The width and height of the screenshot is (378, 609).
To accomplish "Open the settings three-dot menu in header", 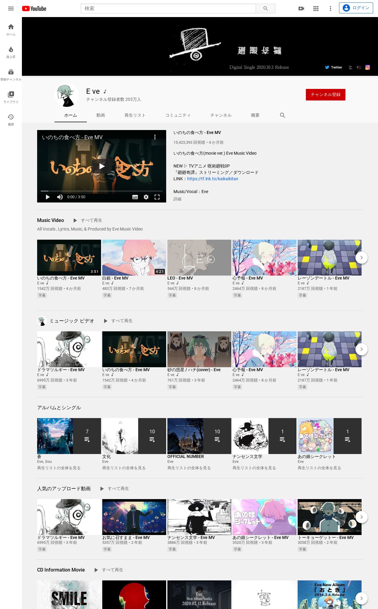I will click(x=331, y=9).
